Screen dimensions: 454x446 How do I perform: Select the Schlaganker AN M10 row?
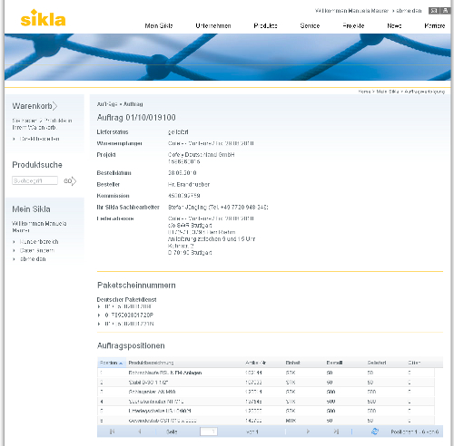[x=266, y=392]
